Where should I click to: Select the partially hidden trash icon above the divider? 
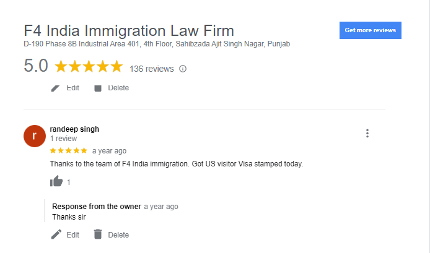(98, 88)
